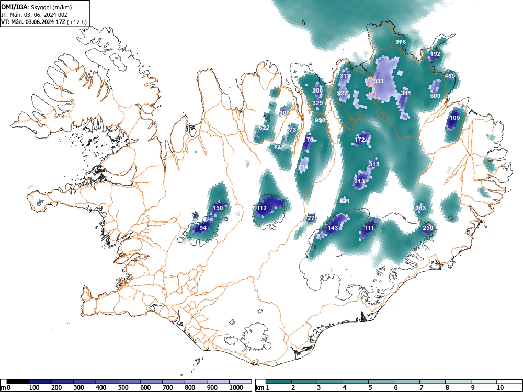Click the visibility value 313 on the map
The image size is (523, 392).
pos(345,76)
